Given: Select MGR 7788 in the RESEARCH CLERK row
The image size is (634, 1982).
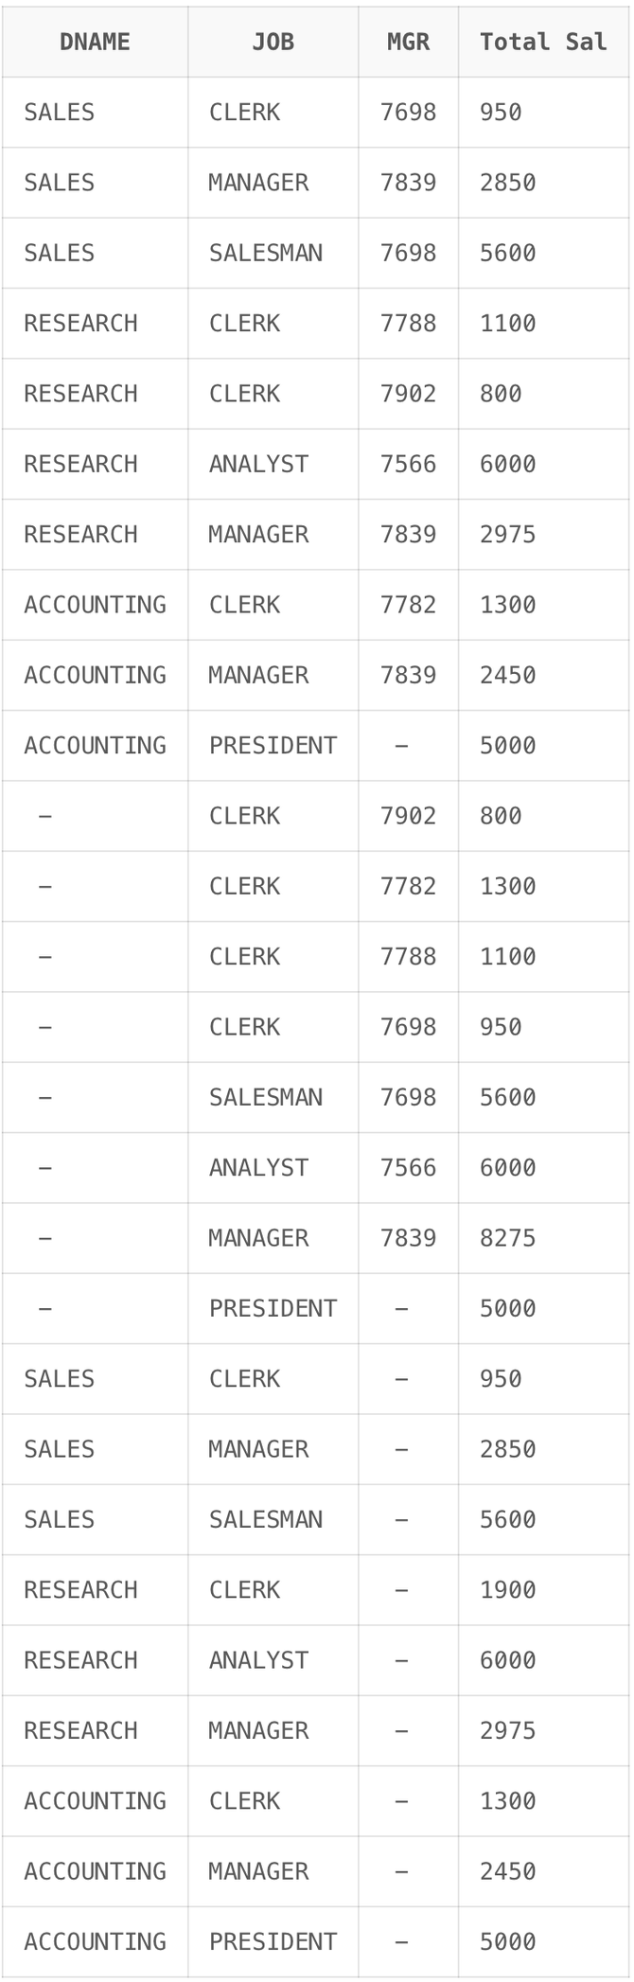Looking at the screenshot, I should tap(408, 324).
